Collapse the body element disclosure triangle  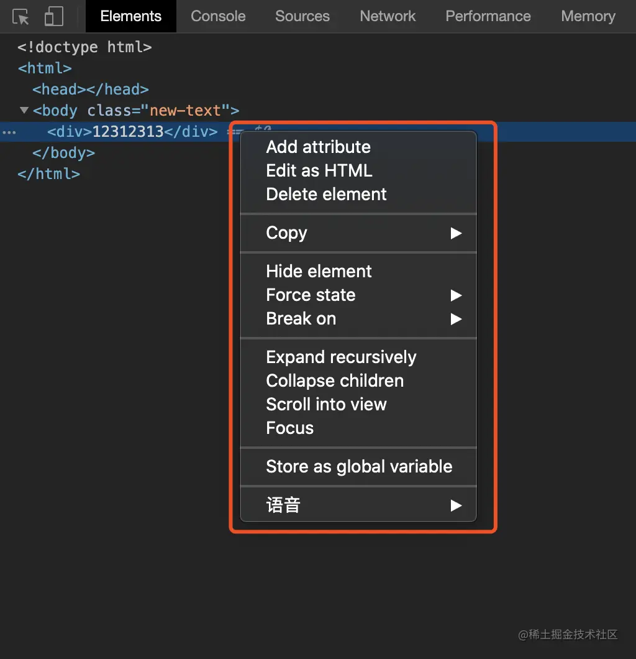coord(24,110)
